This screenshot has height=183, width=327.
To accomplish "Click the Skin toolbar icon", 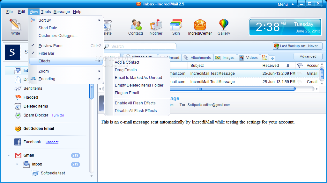I will click(x=176, y=25).
